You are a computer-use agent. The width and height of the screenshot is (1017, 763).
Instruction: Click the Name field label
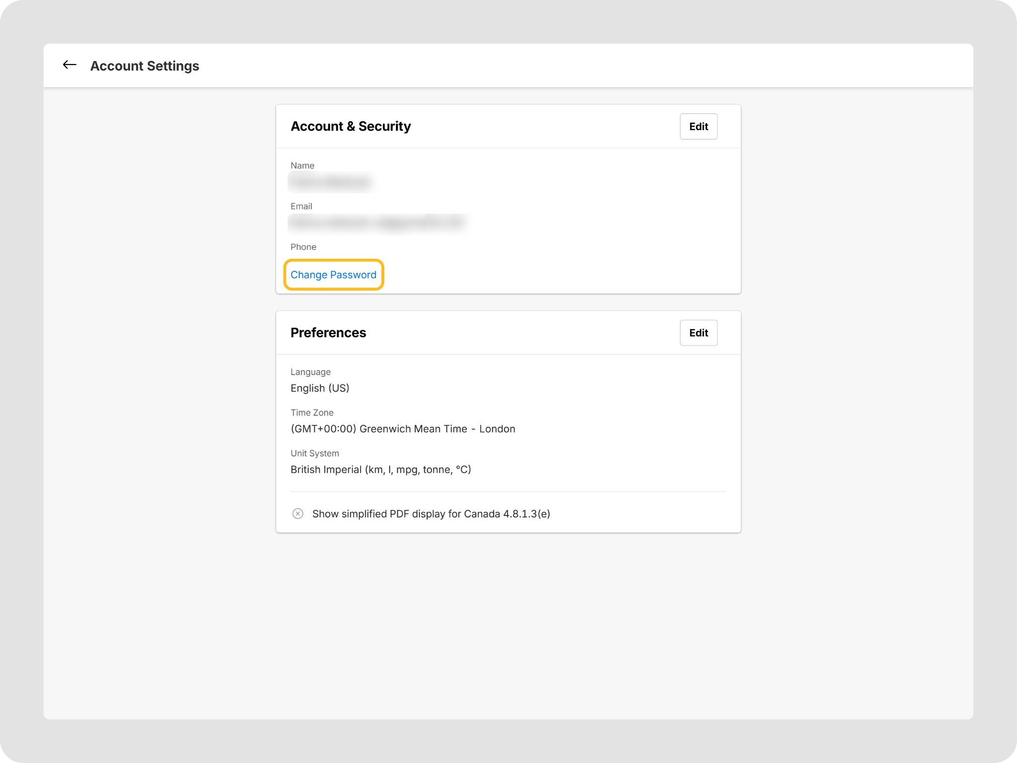click(302, 165)
